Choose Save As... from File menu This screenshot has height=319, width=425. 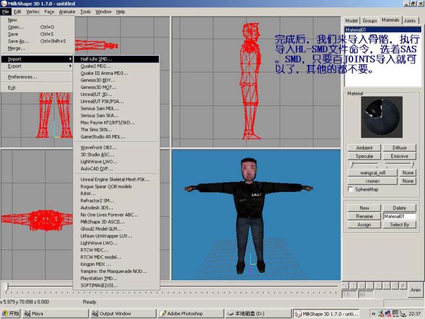37,41
